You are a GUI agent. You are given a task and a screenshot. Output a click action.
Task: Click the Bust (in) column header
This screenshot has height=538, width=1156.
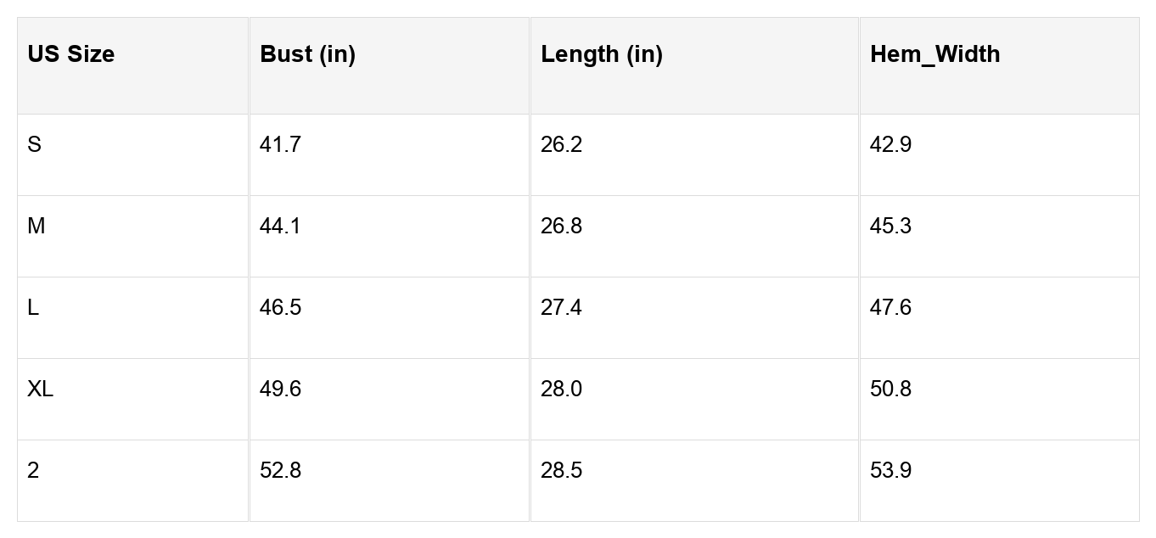click(x=307, y=54)
